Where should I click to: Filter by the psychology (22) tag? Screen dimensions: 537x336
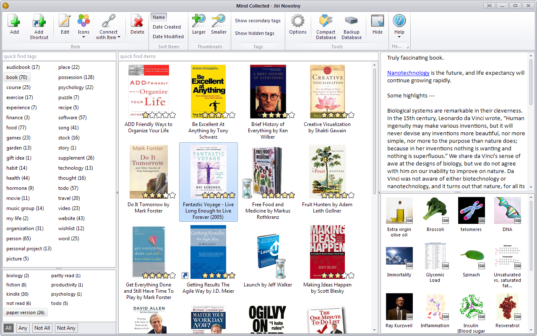click(76, 87)
